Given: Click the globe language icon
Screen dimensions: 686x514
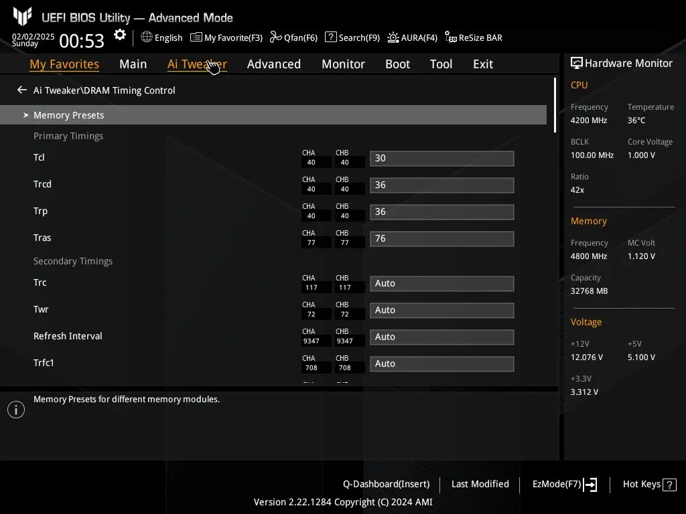Looking at the screenshot, I should 147,37.
